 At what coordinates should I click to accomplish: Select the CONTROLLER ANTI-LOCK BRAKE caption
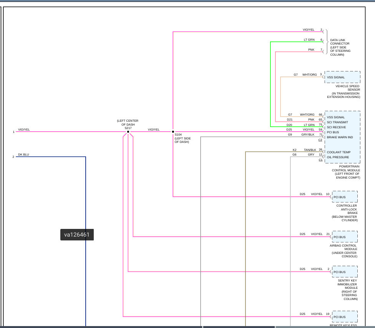coord(345,213)
